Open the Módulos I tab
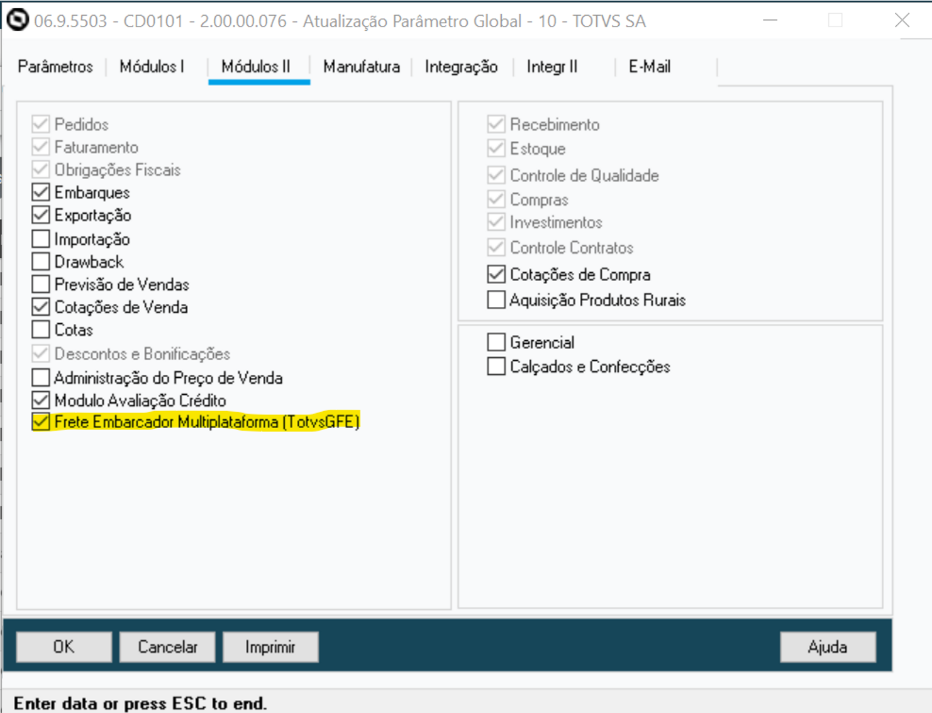 (152, 67)
